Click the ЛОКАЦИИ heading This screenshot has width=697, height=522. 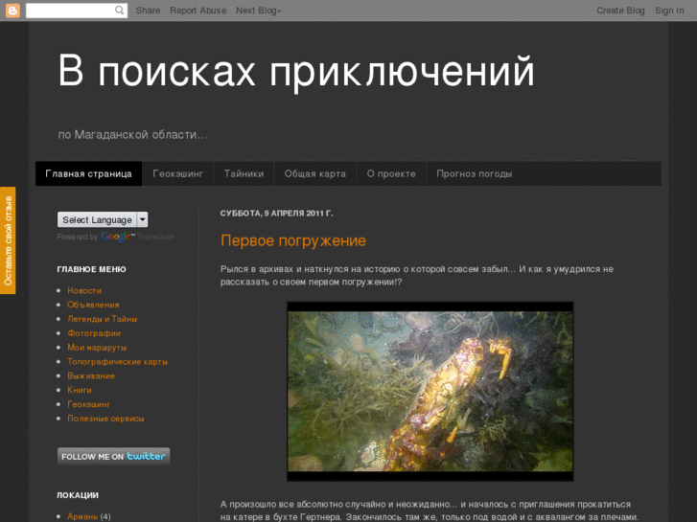pos(78,495)
